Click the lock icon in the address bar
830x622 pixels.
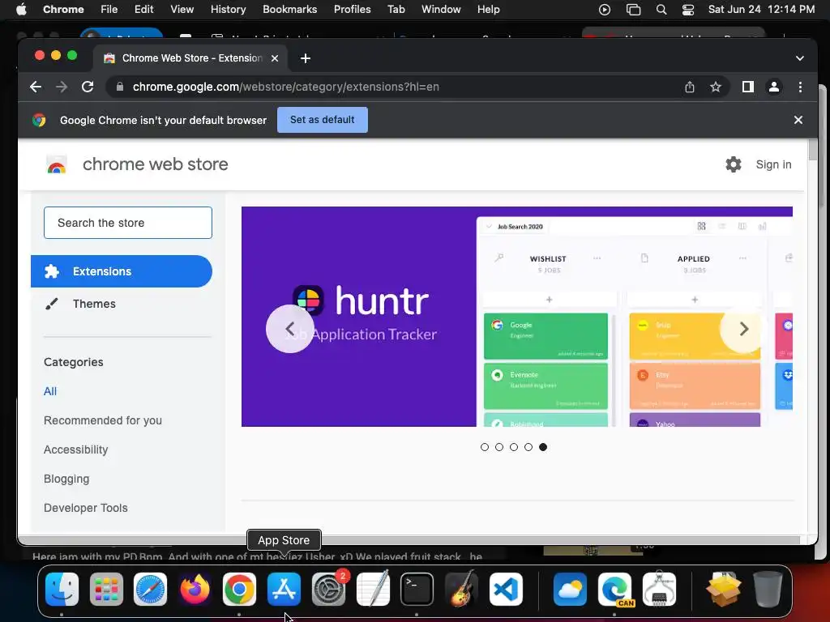click(120, 87)
